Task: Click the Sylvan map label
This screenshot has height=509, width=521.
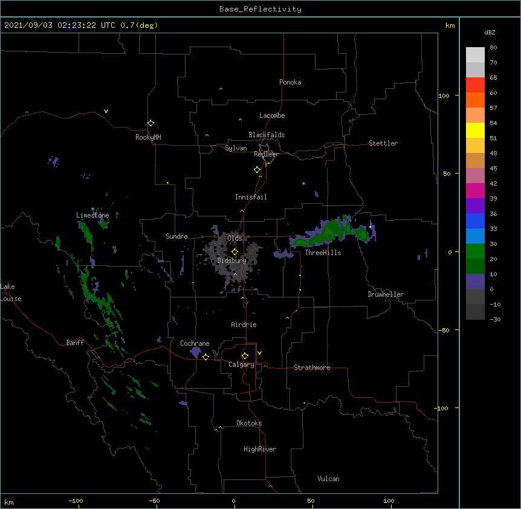Action: (236, 148)
